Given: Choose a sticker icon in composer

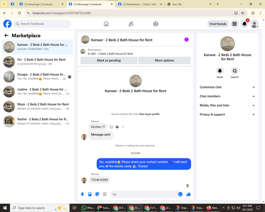Looking at the screenshot, I should 97,195.
